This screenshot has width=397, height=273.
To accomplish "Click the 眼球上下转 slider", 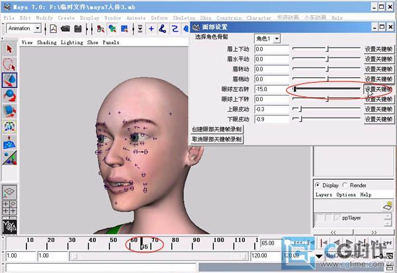I will (327, 99).
